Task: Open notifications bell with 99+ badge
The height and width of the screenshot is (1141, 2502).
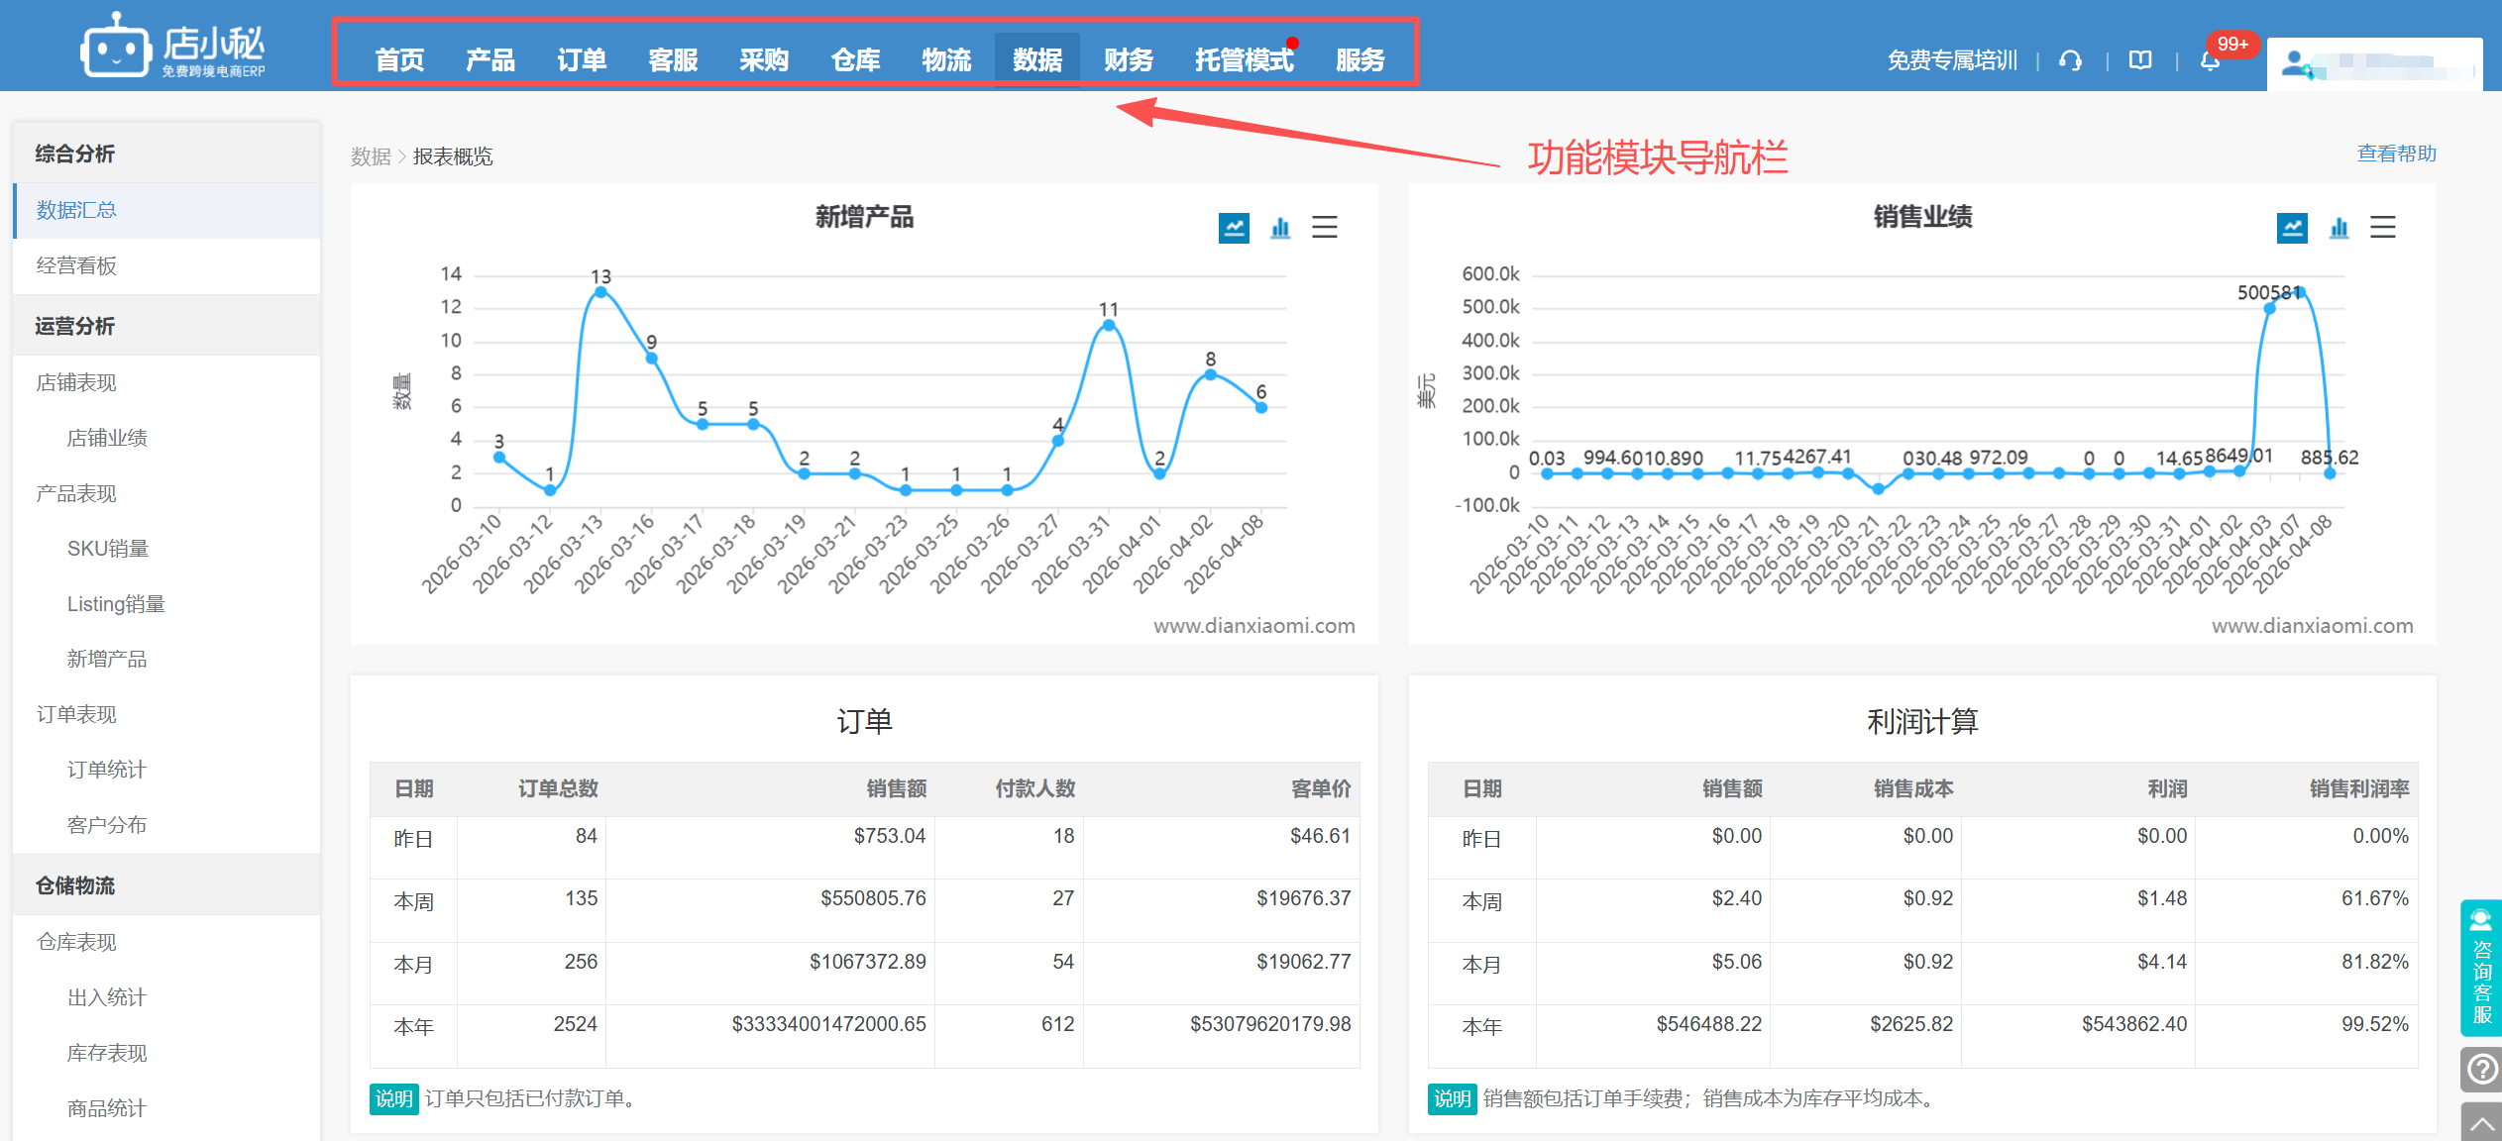Action: (2210, 61)
